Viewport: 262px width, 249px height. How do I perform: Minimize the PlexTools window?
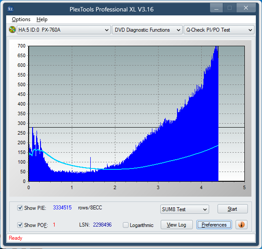pyautogui.click(x=216, y=8)
